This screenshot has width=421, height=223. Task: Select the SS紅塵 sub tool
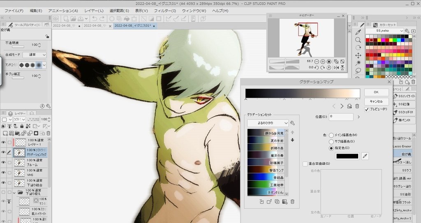pyautogui.click(x=405, y=104)
